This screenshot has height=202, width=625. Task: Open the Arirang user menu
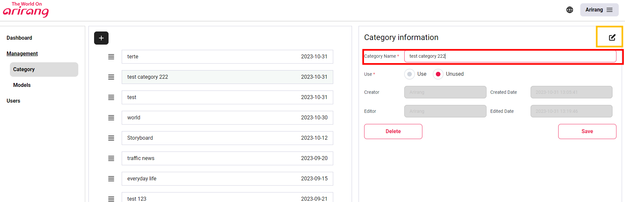pyautogui.click(x=599, y=10)
